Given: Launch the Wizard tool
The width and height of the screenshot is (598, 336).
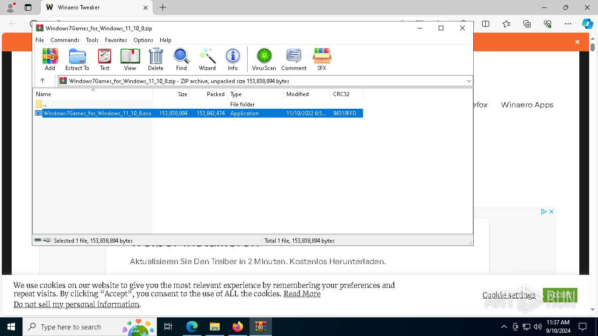Looking at the screenshot, I should [x=207, y=59].
